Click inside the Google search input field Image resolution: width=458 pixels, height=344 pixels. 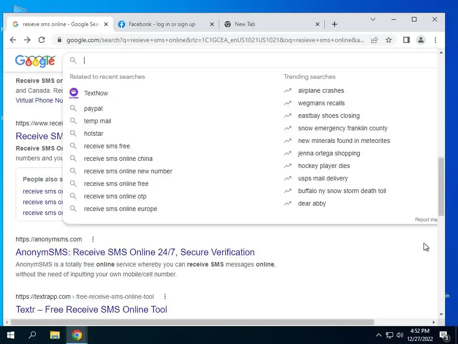257,60
